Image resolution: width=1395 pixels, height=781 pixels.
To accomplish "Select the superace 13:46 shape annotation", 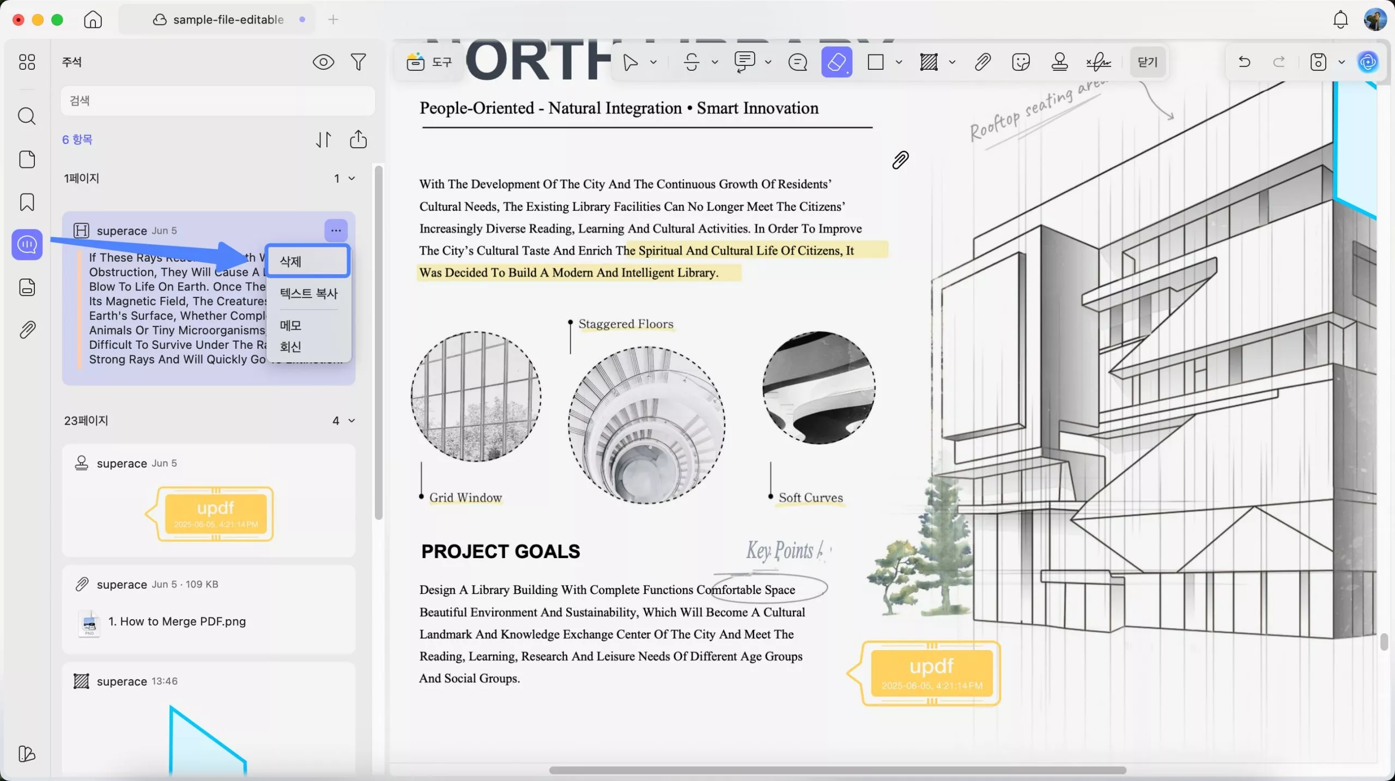I will [x=209, y=718].
